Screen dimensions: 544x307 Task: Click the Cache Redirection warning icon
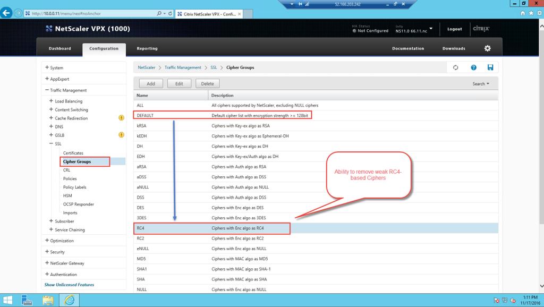121,118
